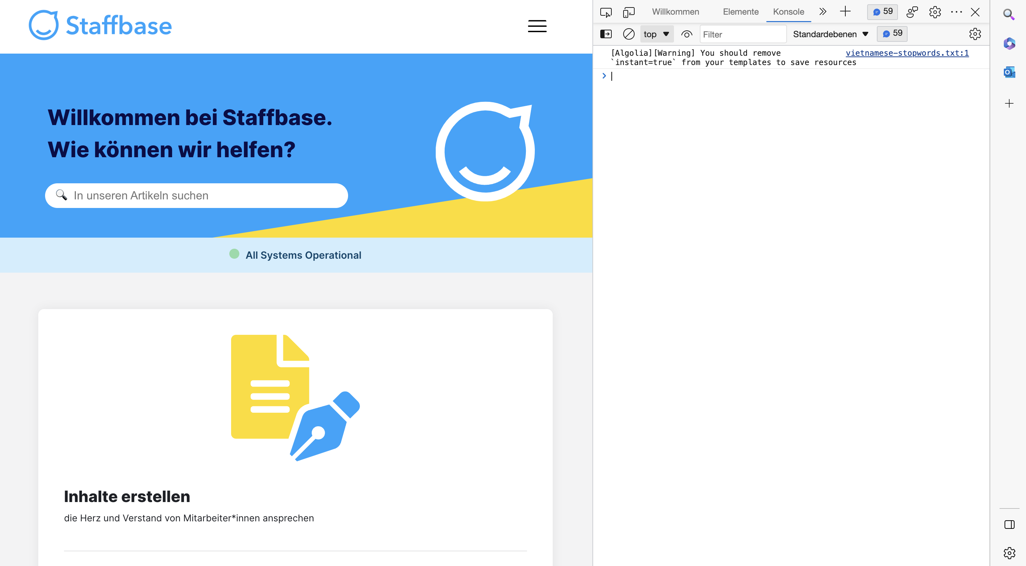The image size is (1026, 566).
Task: Select the Konsole tab
Action: click(788, 12)
